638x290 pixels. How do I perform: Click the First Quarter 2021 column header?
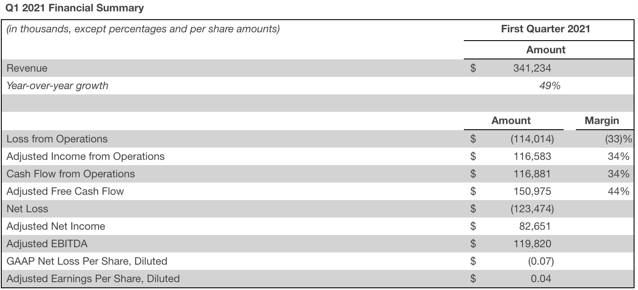tap(546, 29)
